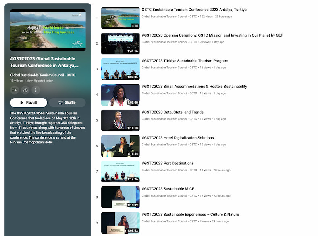The image size is (318, 236).
Task: Click the Play all button
Action: click(x=29, y=103)
